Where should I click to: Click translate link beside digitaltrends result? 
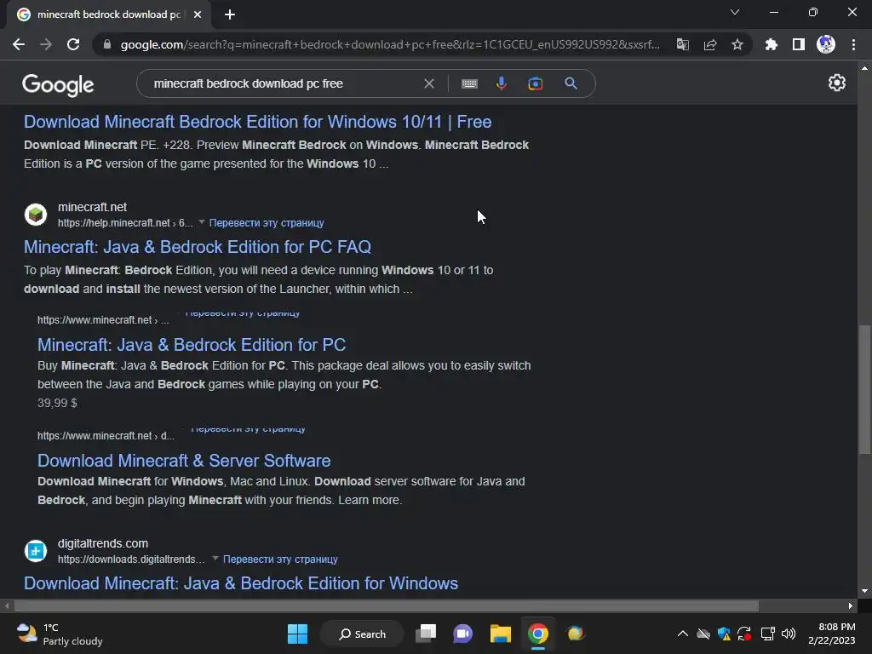(x=280, y=559)
